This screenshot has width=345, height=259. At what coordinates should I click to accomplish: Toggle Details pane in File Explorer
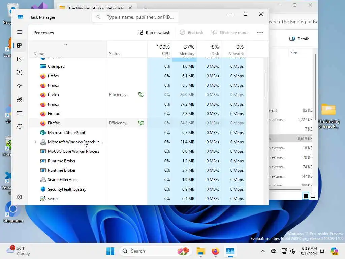(x=300, y=39)
